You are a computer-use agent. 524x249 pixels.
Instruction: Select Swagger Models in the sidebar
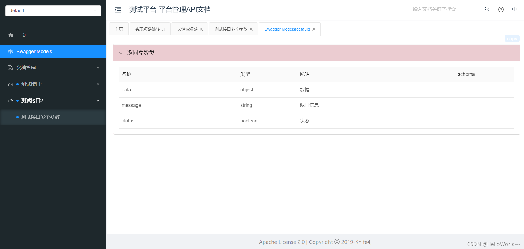53,52
